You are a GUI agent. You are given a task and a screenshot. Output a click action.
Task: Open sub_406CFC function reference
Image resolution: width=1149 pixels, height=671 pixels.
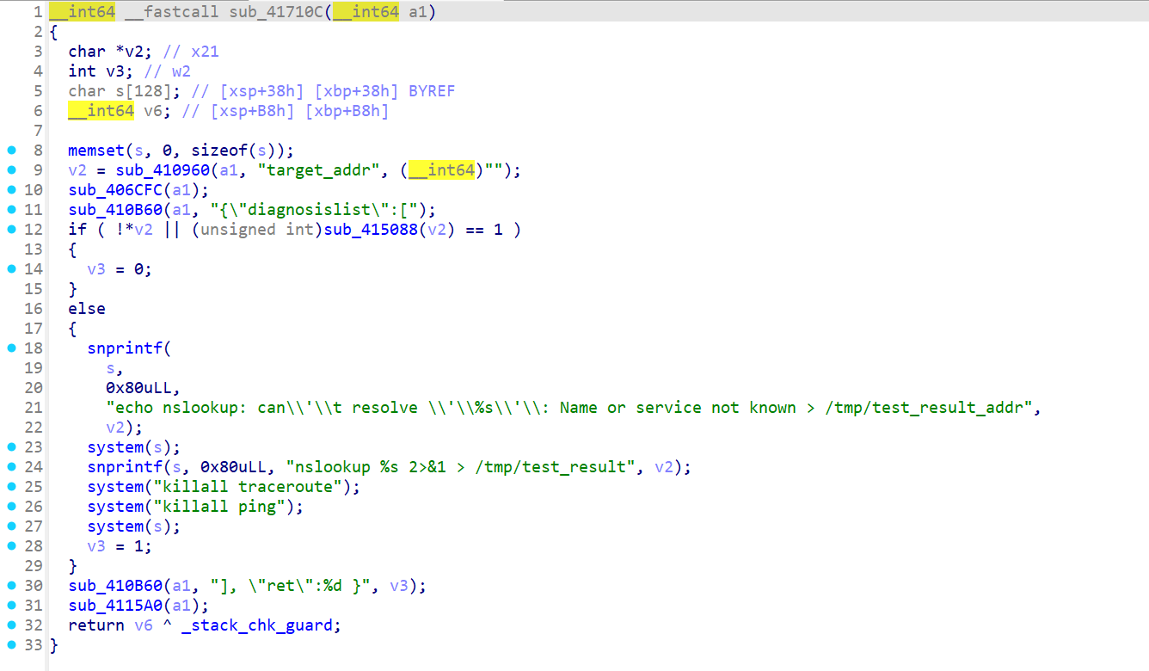115,190
